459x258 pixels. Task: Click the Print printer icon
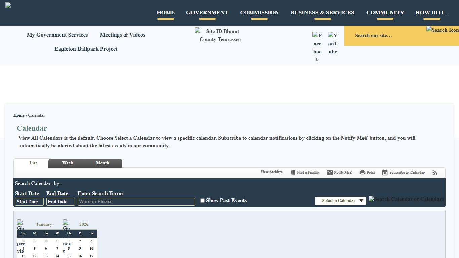click(x=362, y=173)
